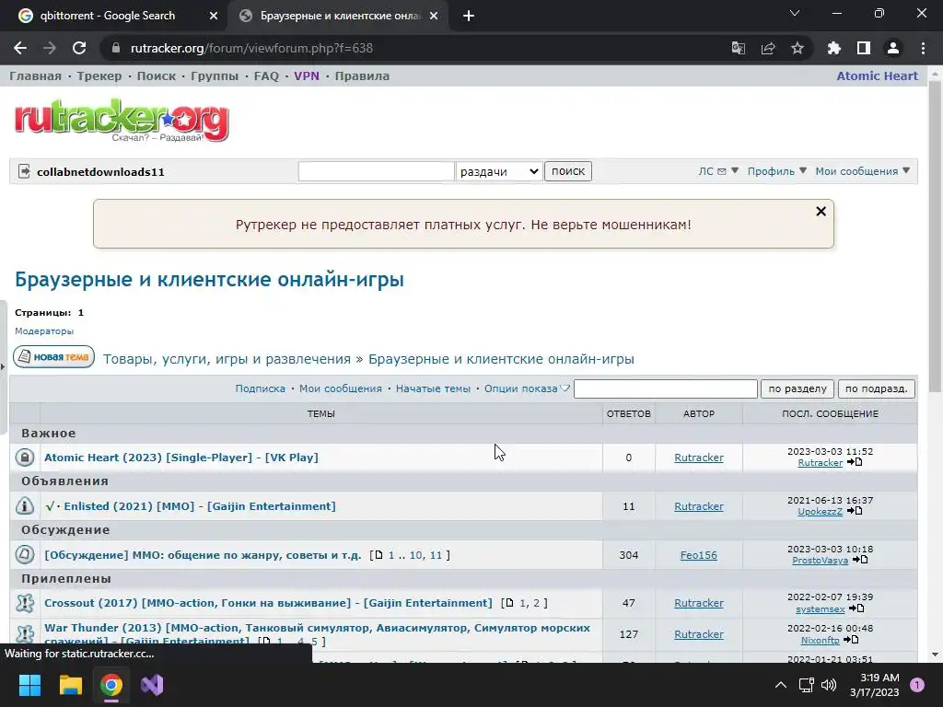Screen dimensions: 943x707
Task: Open Модераторы link
Action: coord(44,331)
